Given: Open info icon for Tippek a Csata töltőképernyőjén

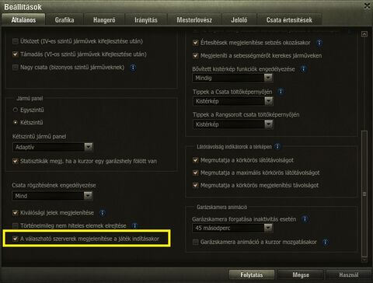Looking at the screenshot, I should point(281,92).
